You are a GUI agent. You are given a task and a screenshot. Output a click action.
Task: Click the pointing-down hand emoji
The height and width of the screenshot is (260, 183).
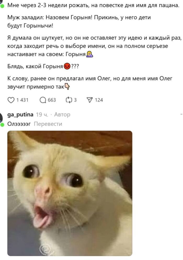click(67, 86)
